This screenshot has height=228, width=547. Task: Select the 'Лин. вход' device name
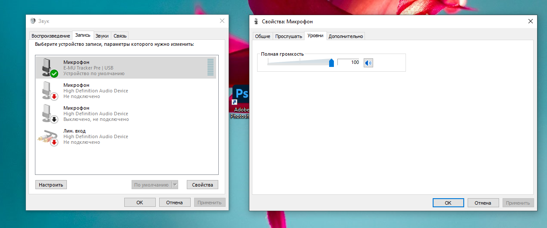pos(74,131)
